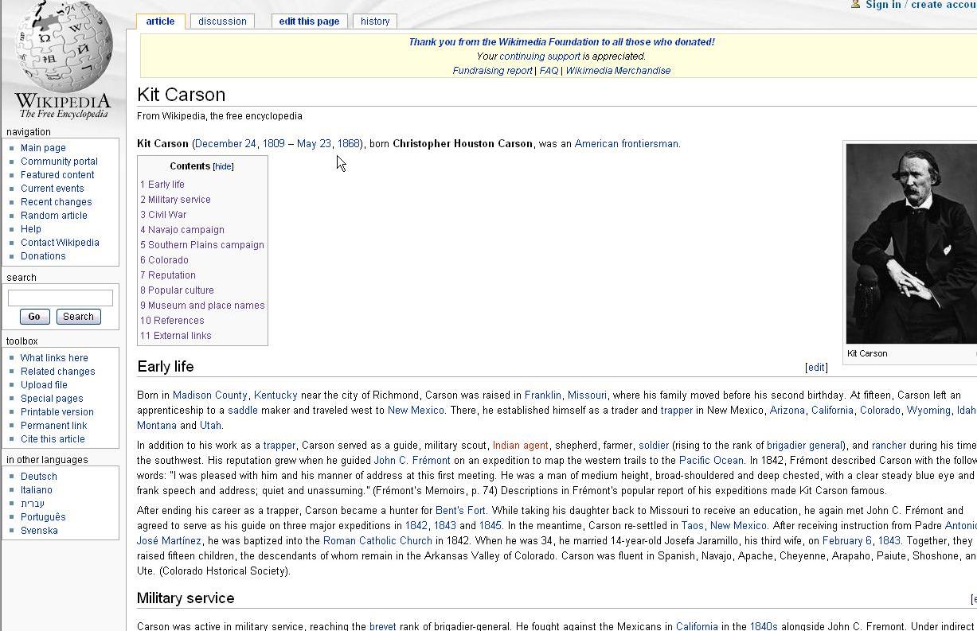Select Deutsch language version
977x631 pixels.
click(39, 477)
